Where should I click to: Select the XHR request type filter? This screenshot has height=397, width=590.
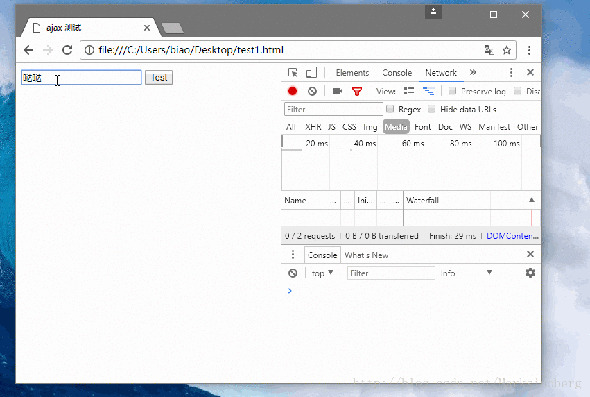pos(313,127)
